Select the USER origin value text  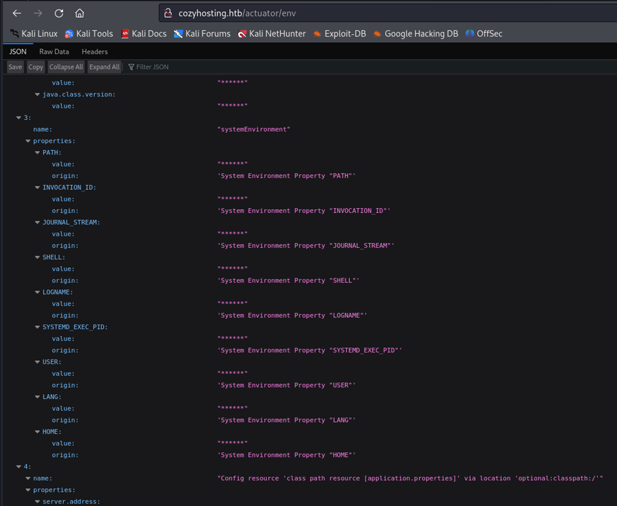pos(287,385)
